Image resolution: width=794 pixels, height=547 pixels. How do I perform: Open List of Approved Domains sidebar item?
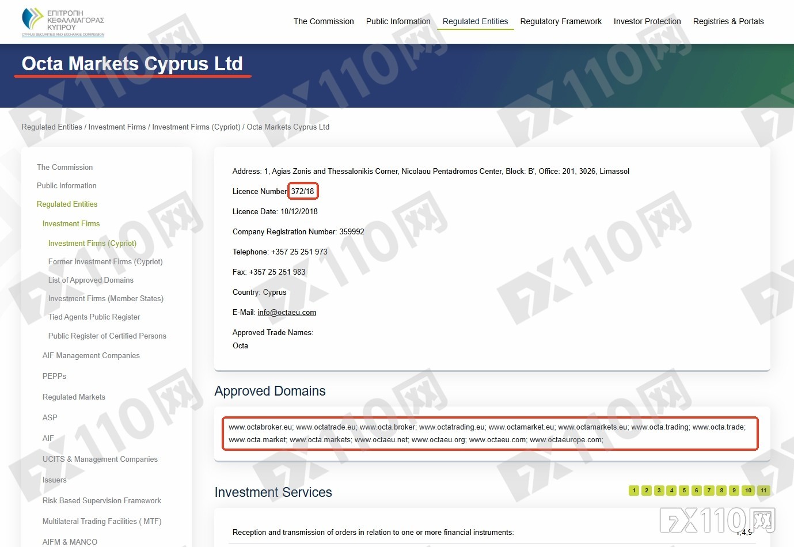click(91, 280)
